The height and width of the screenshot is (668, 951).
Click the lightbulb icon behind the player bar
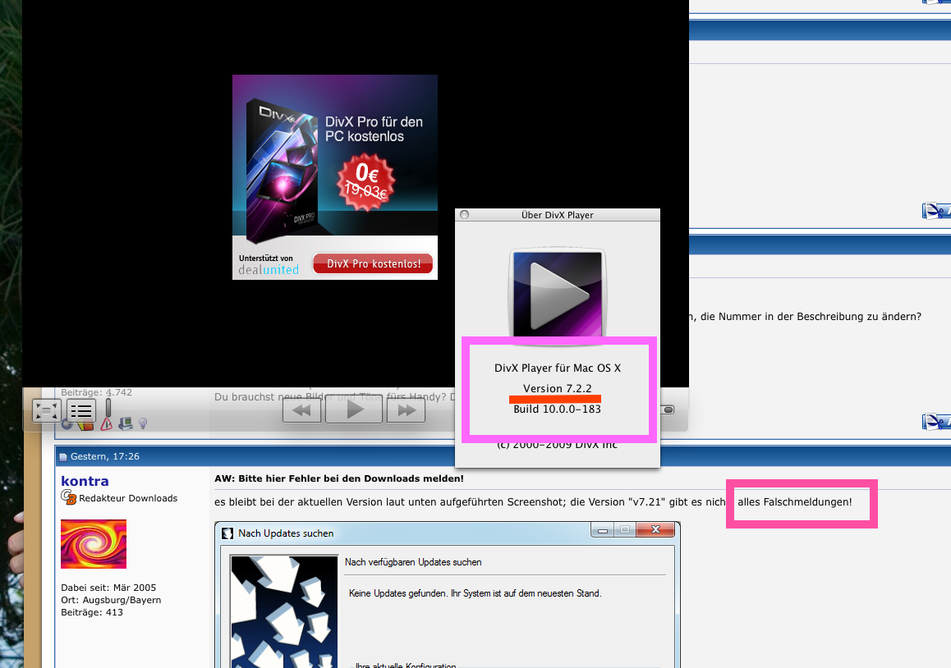pos(143,423)
